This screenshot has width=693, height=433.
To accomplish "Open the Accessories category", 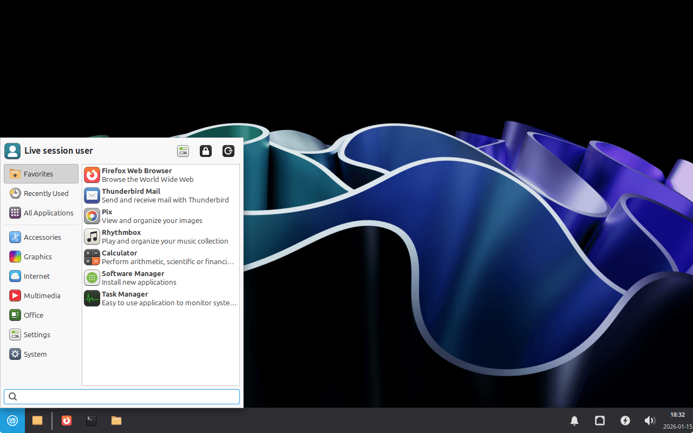I will (41, 237).
